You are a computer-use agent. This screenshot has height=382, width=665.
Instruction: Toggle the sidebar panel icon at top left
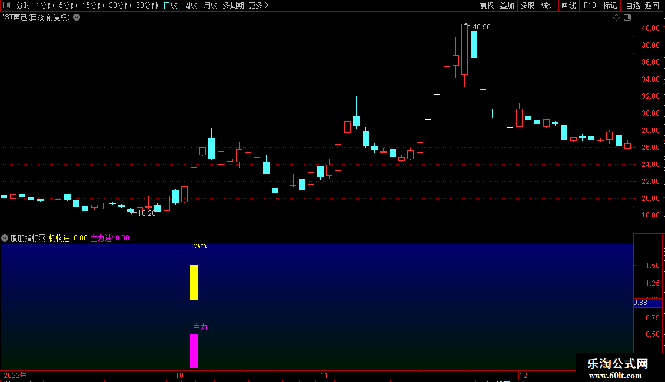pos(6,5)
